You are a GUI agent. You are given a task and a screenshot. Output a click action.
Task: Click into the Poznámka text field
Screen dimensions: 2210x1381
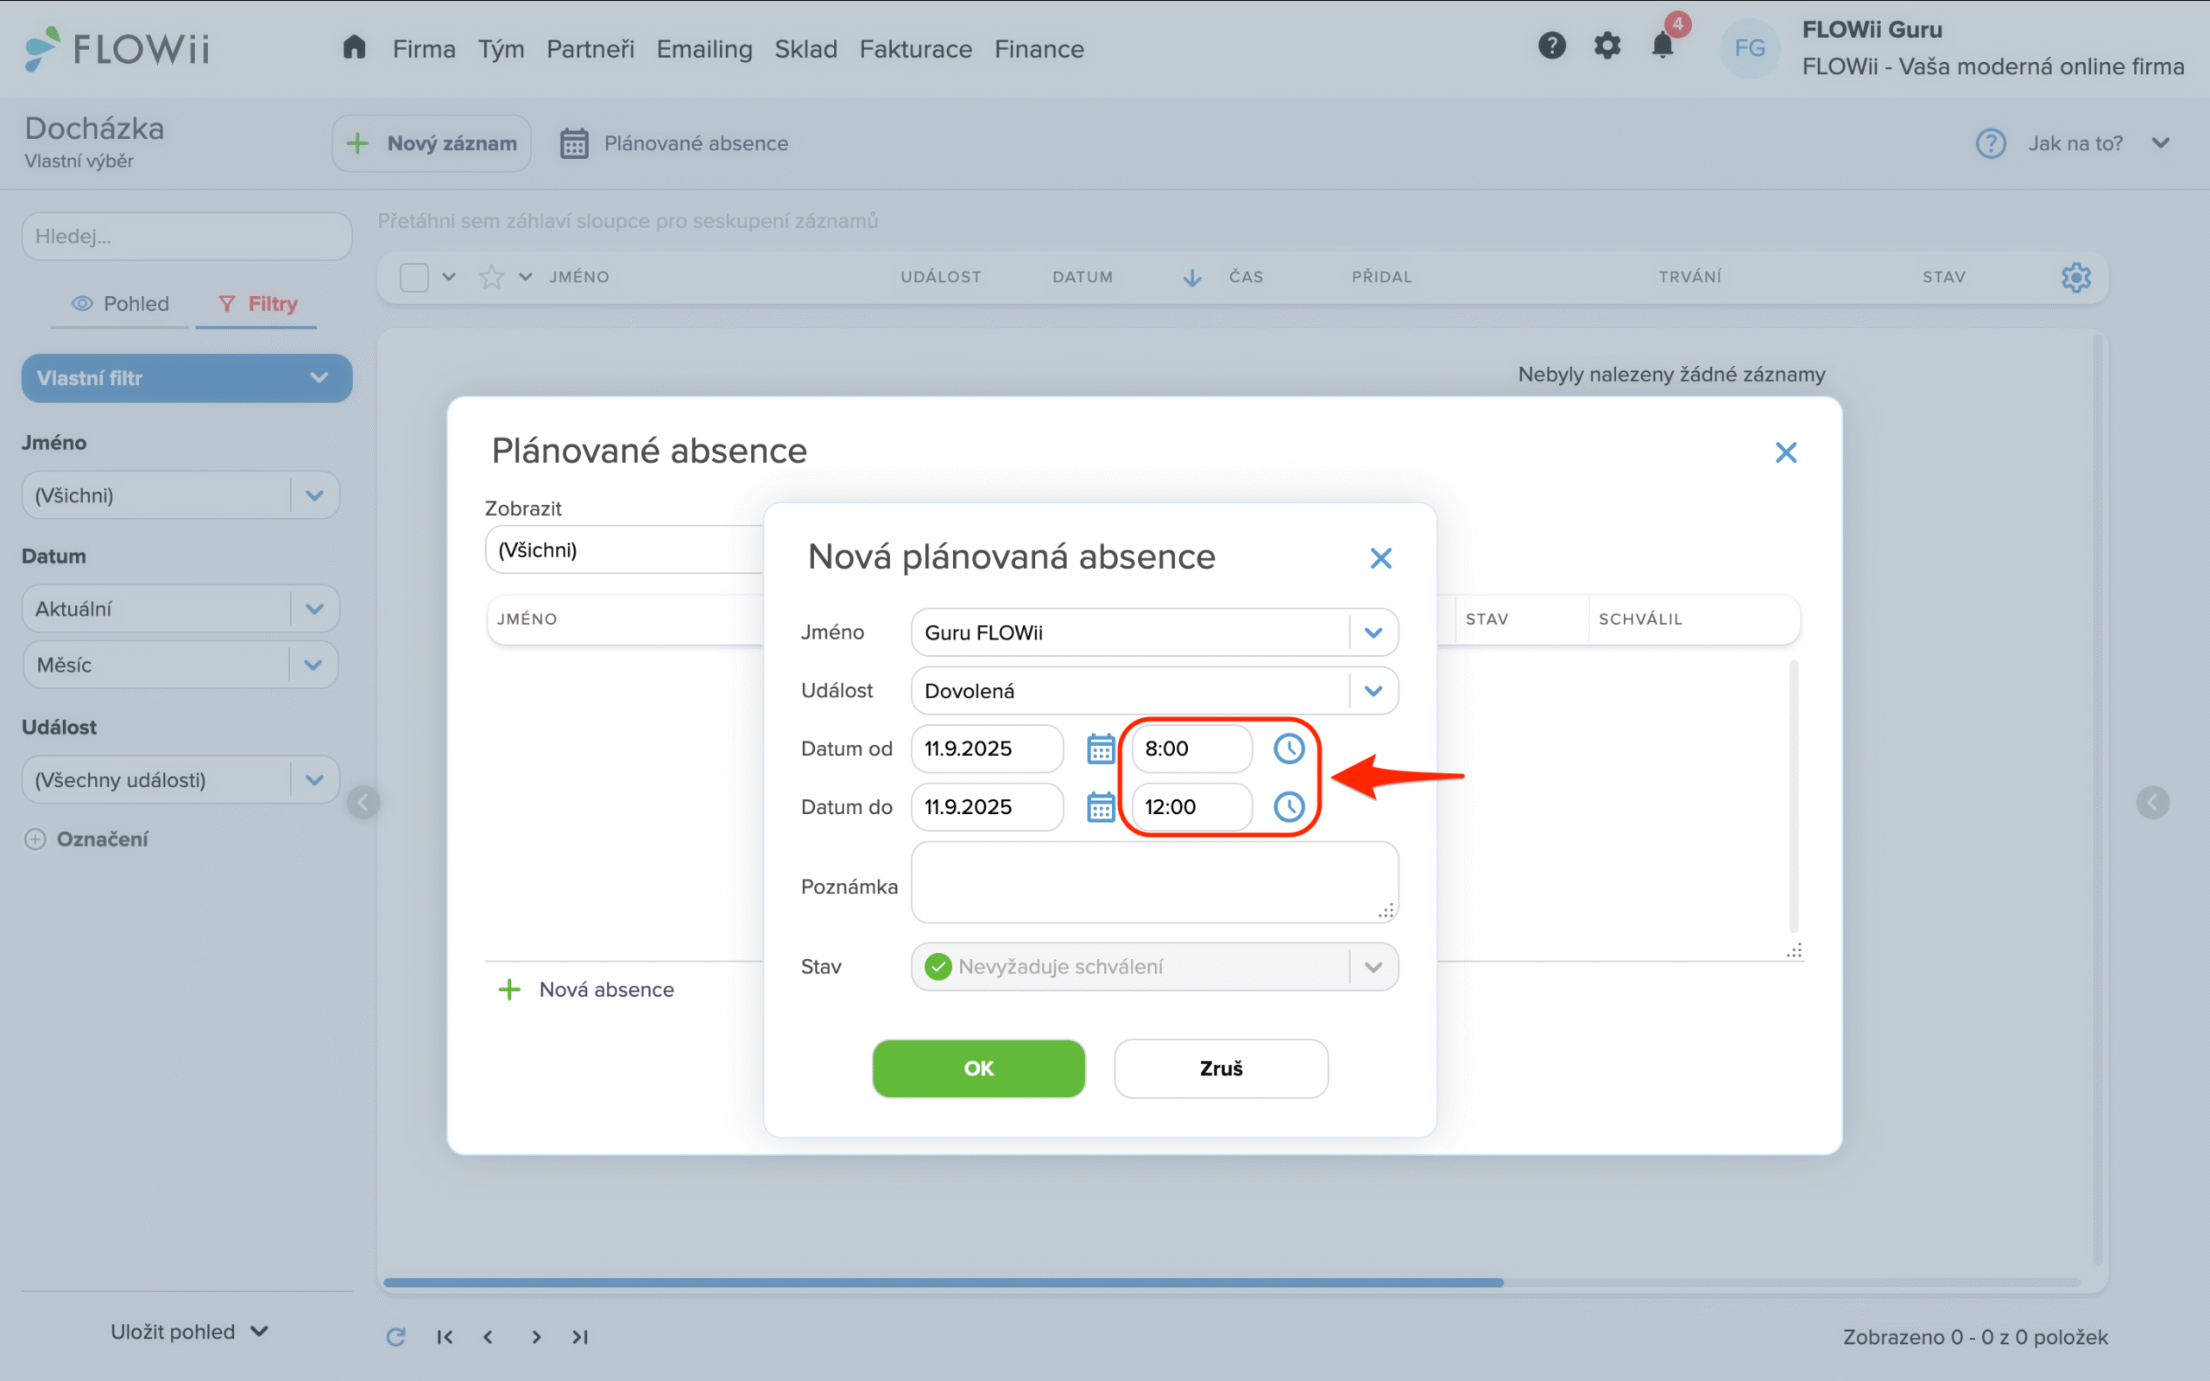point(1153,882)
